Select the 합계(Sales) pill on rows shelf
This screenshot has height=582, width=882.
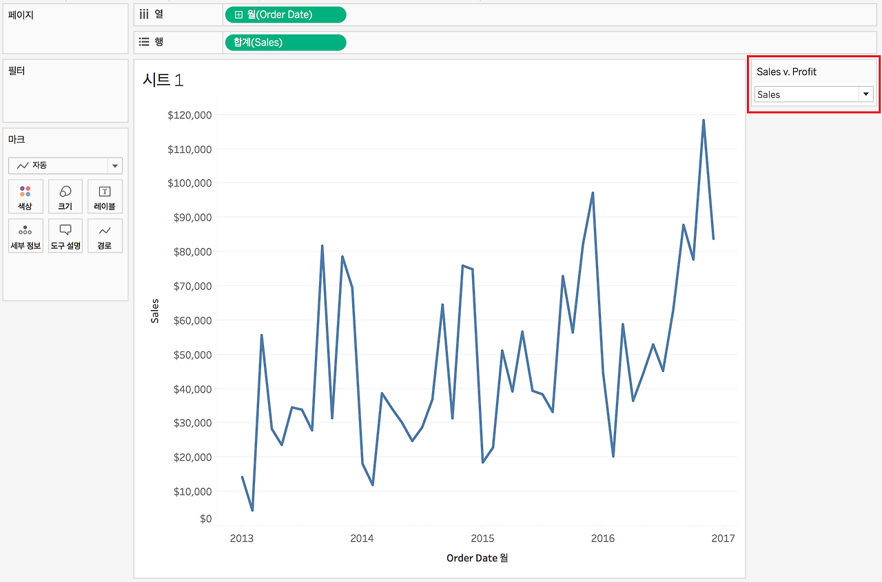(x=285, y=43)
